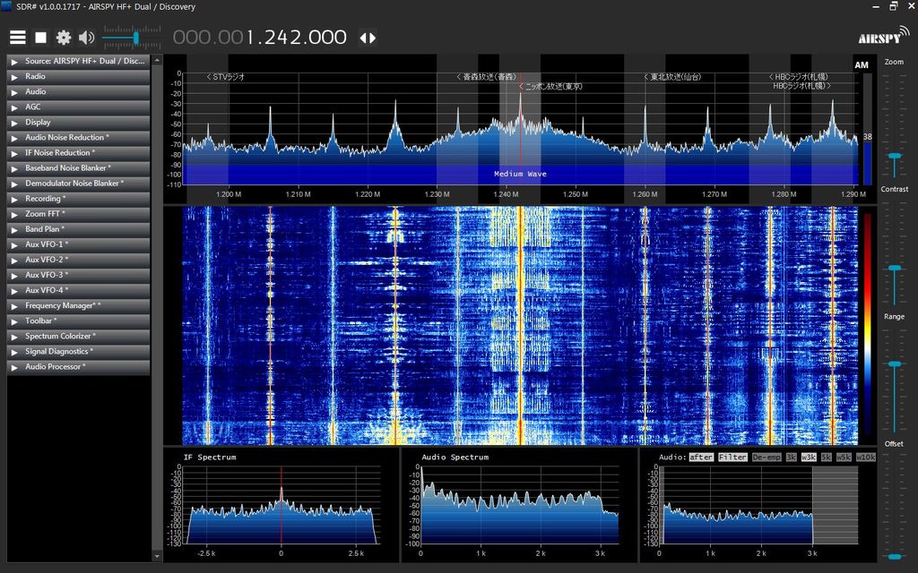Mute audio with the speaker icon
Viewport: 918px width, 573px height.
pyautogui.click(x=84, y=37)
